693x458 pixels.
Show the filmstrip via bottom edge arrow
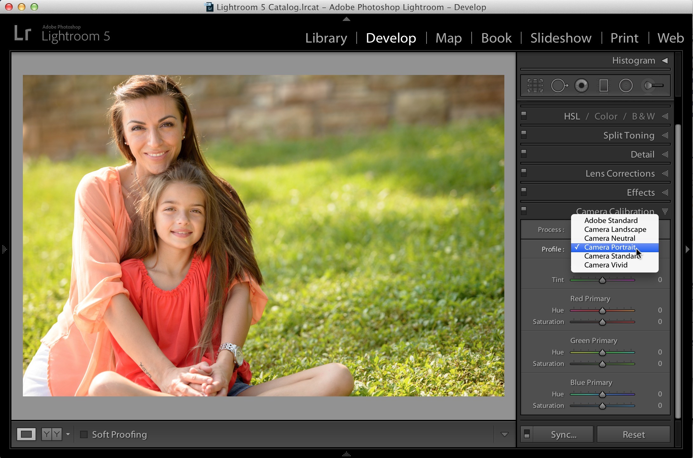click(346, 454)
